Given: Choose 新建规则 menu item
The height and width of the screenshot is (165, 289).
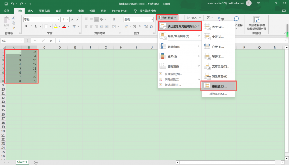Looking at the screenshot, I should point(180,74).
